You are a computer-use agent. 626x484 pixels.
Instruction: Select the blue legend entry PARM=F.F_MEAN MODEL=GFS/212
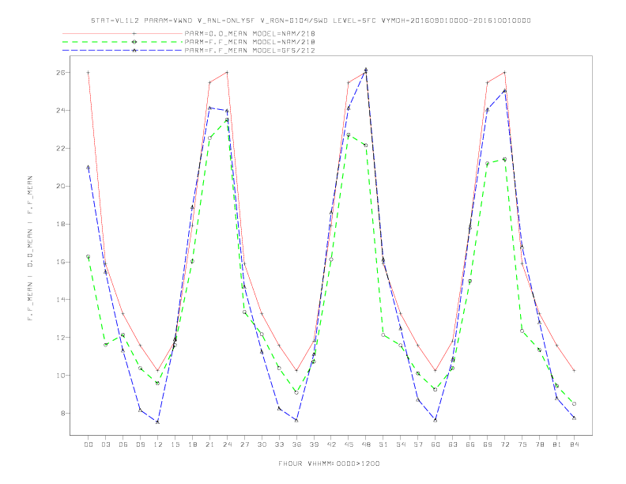250,51
